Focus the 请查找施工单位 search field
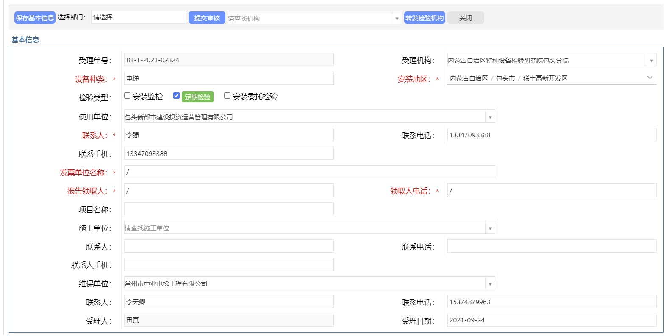Screen dimensions: 669x336 coord(305,228)
